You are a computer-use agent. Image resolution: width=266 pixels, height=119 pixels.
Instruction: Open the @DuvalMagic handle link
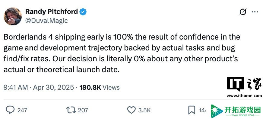(x=46, y=21)
